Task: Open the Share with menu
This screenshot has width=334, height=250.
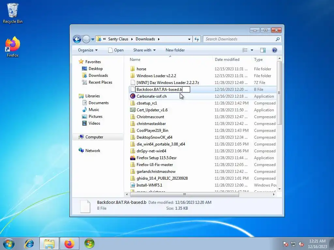Action: tap(144, 50)
